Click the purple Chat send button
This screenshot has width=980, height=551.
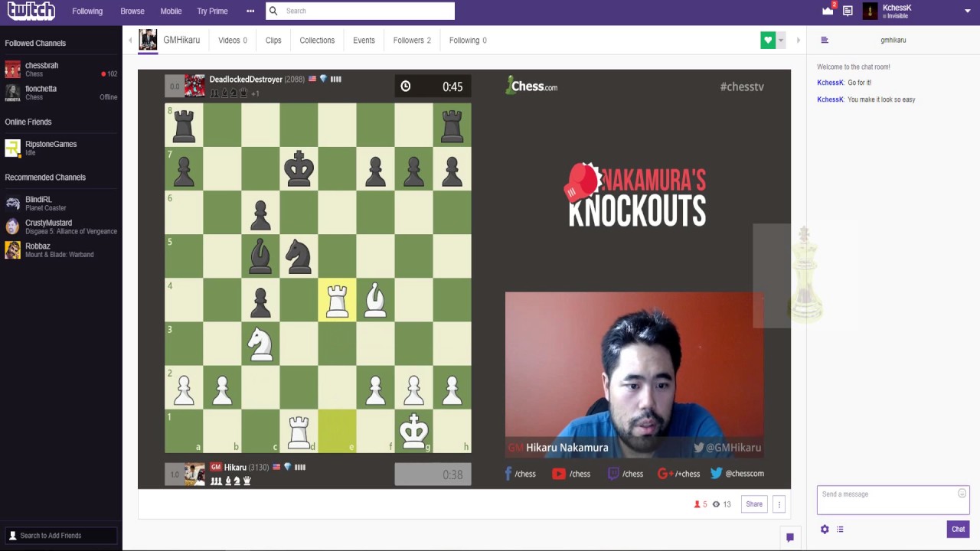pos(958,530)
